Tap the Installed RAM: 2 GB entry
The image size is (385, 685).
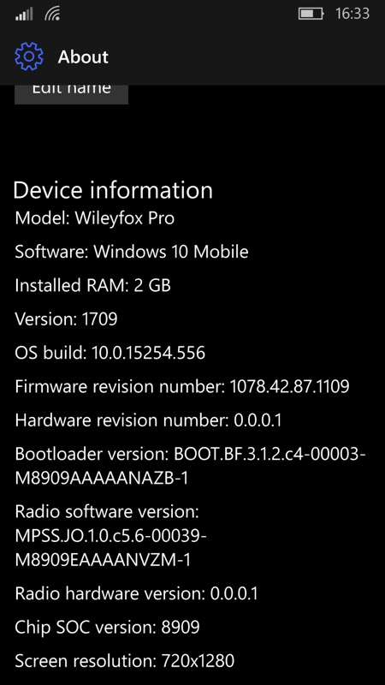pos(92,285)
